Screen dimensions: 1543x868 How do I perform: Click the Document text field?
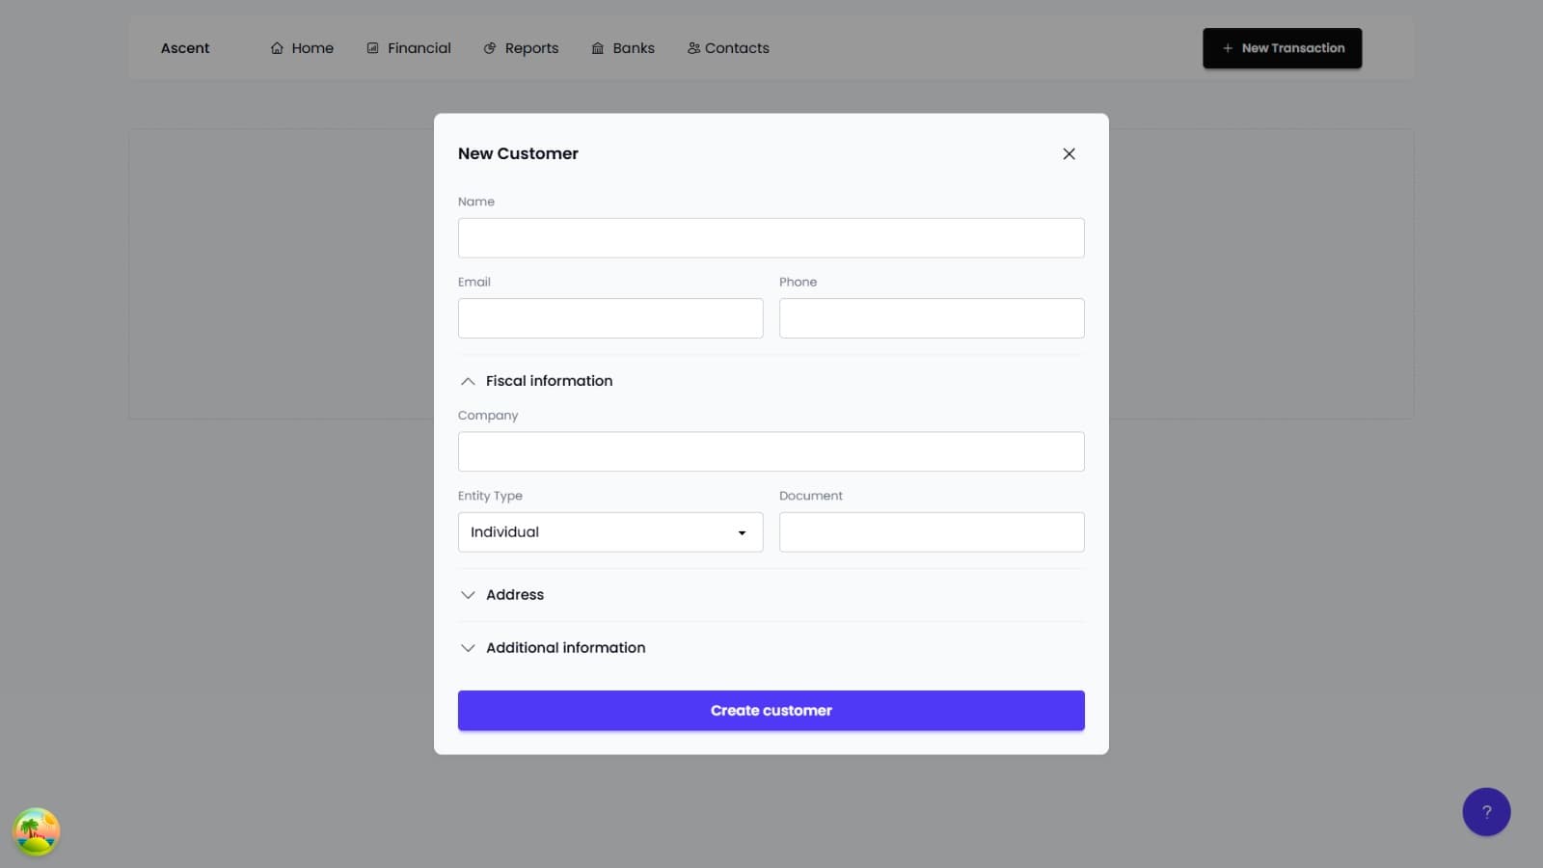point(931,532)
